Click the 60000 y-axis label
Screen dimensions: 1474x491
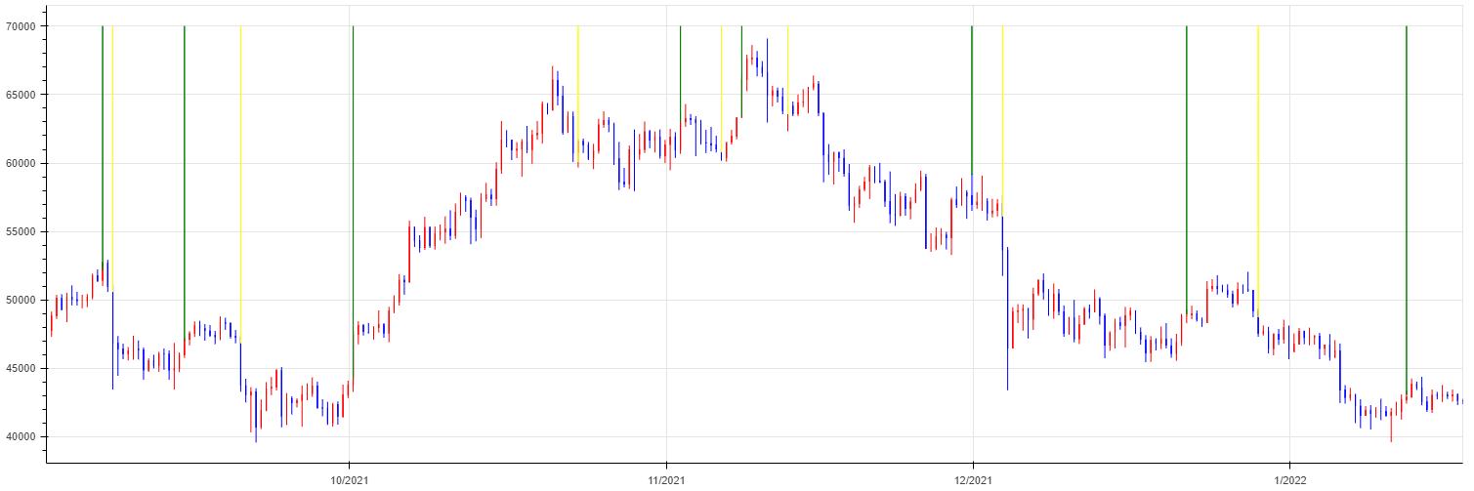pos(21,163)
